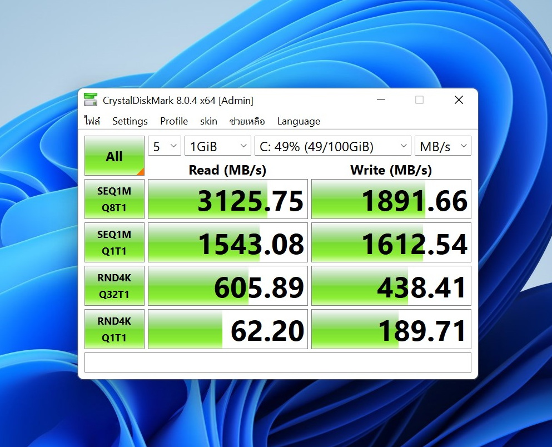Run all benchmarks with the All button
This screenshot has width=552, height=447.
point(115,156)
